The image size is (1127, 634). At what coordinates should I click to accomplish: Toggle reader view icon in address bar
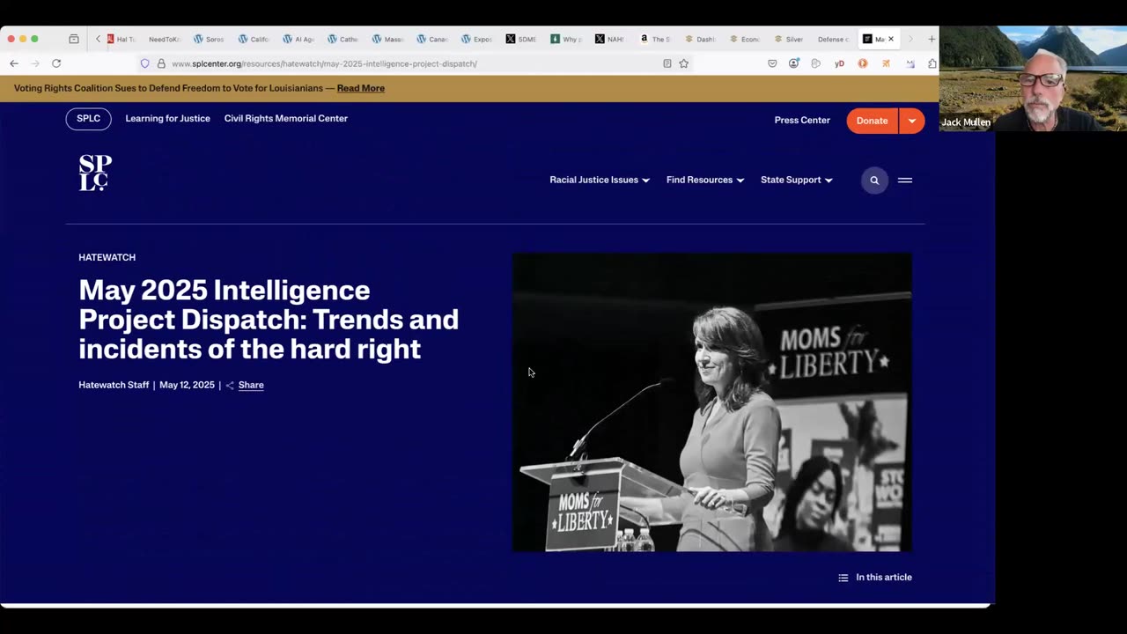[x=667, y=63]
